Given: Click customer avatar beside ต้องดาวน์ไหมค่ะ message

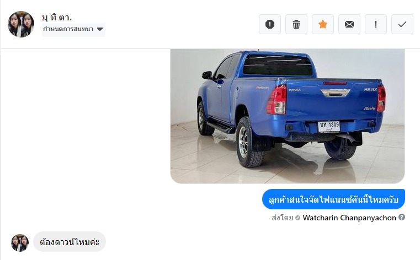Looking at the screenshot, I should (20, 243).
